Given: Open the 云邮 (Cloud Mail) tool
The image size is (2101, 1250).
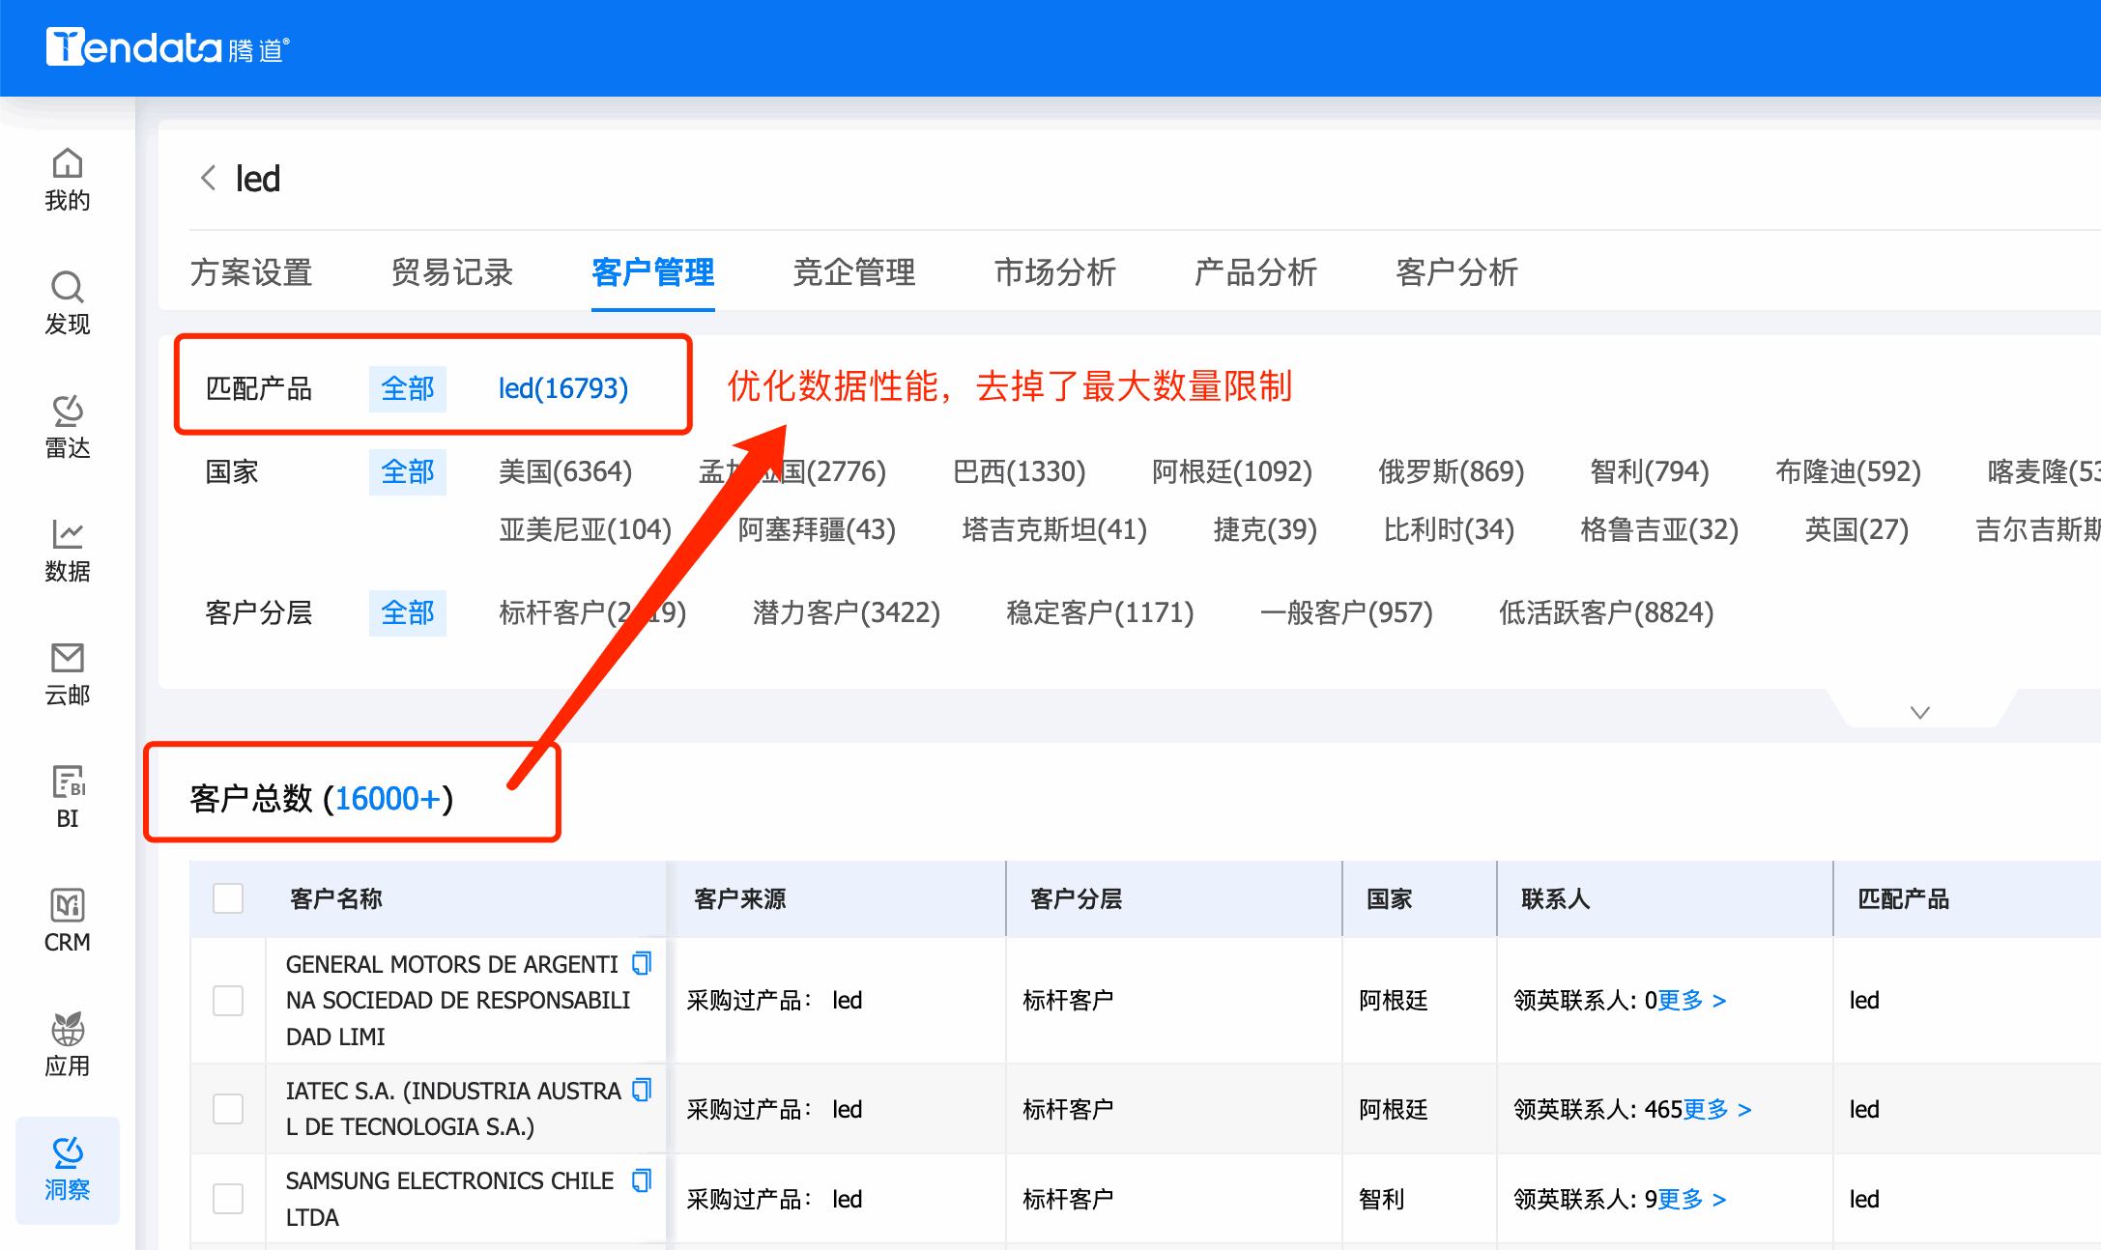Looking at the screenshot, I should [x=67, y=673].
